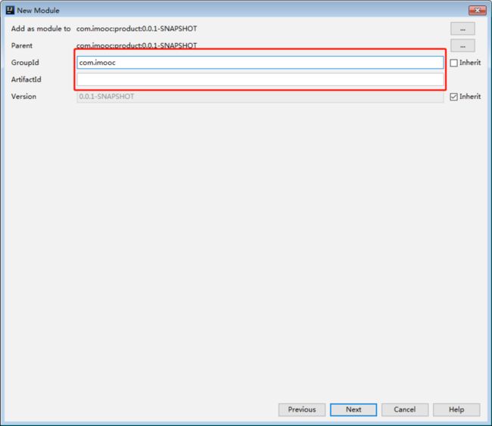Focus the GroupId input field

point(260,63)
